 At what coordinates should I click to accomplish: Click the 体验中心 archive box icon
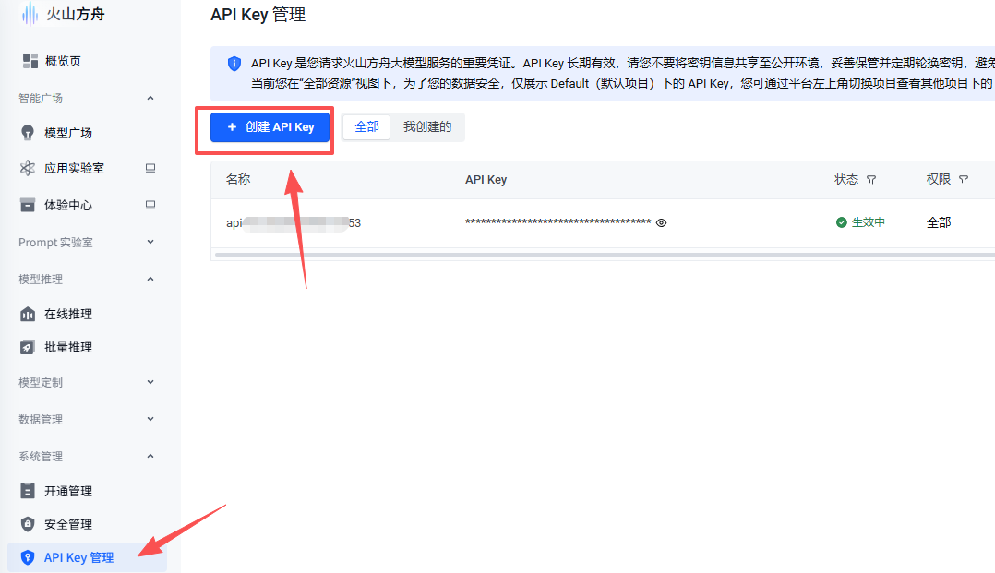click(x=28, y=205)
